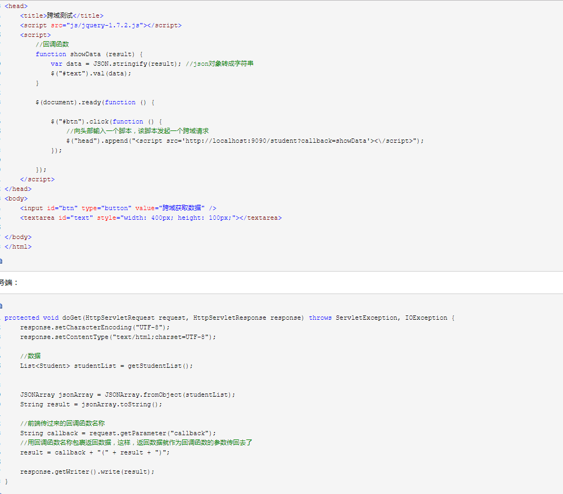Select the $("#btn").click(function () line
The image size is (563, 494).
(106, 122)
